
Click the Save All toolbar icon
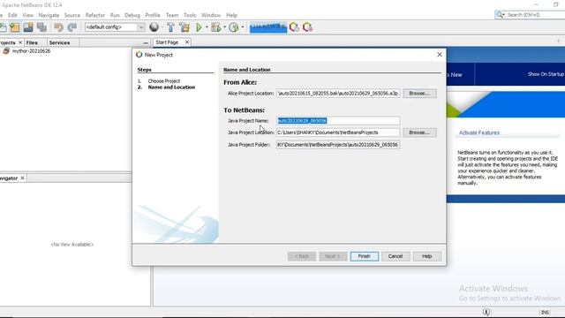[41, 27]
